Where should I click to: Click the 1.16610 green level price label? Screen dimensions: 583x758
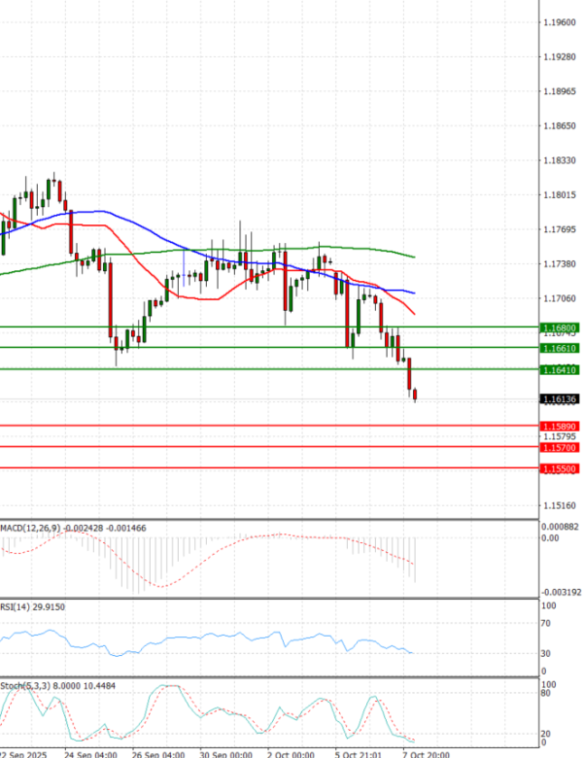click(560, 348)
